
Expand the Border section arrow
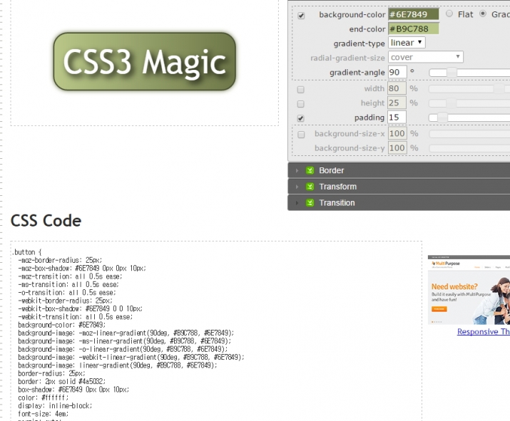(x=297, y=170)
